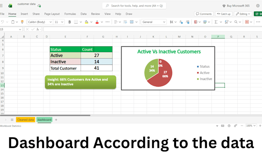The width and height of the screenshot is (262, 158).
Task: Toggle Wrap Text
Action: (125, 22)
